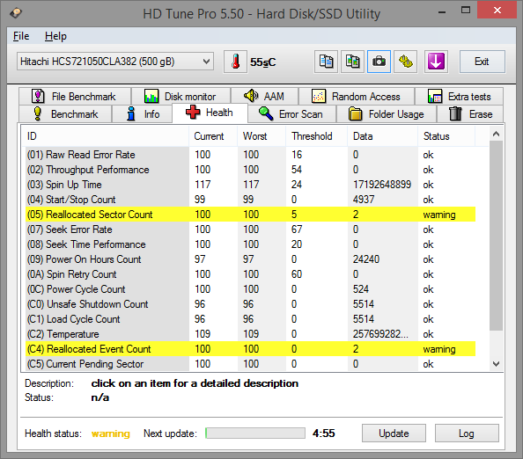This screenshot has height=459, width=523.
Task: Click the thermometer temperature icon
Action: pyautogui.click(x=235, y=62)
